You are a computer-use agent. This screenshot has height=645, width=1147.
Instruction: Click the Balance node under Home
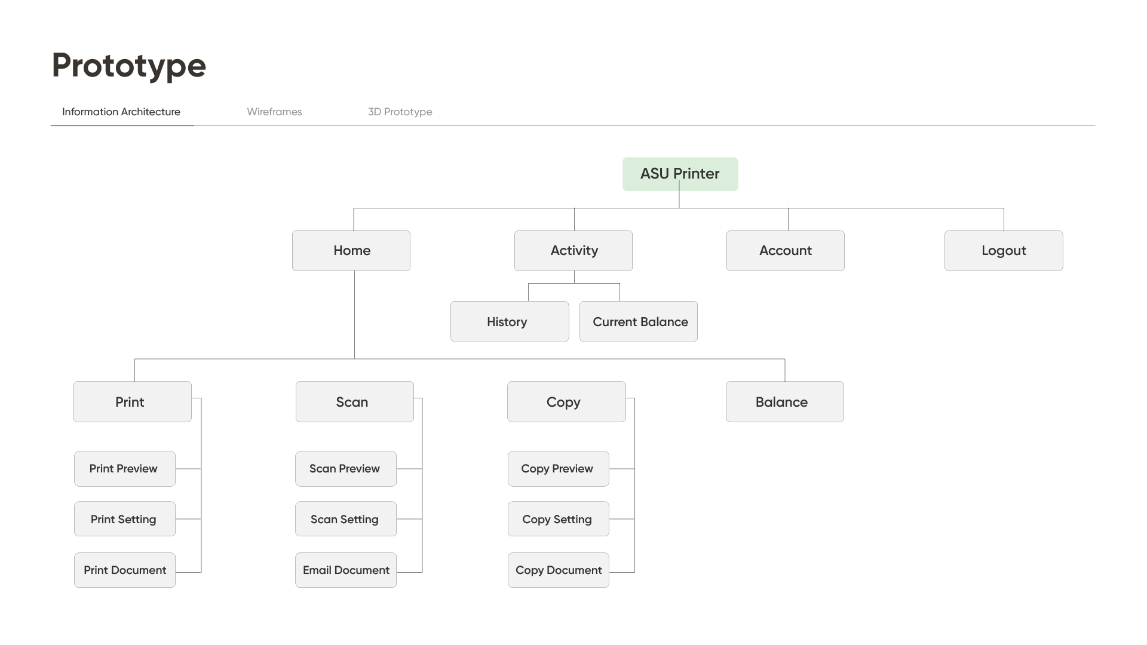tap(784, 402)
